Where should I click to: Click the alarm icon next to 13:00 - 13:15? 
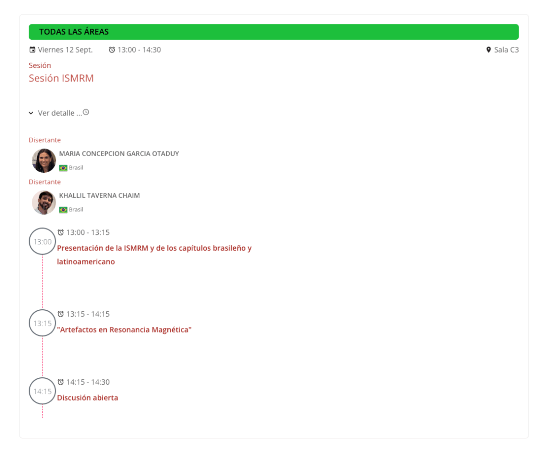pyautogui.click(x=61, y=232)
